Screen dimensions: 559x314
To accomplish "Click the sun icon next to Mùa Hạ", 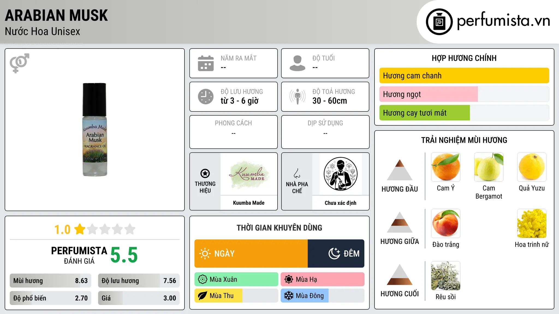I will point(289,279).
